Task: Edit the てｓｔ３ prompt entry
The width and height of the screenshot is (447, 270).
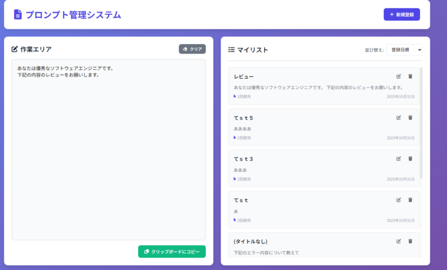Action: click(398, 159)
